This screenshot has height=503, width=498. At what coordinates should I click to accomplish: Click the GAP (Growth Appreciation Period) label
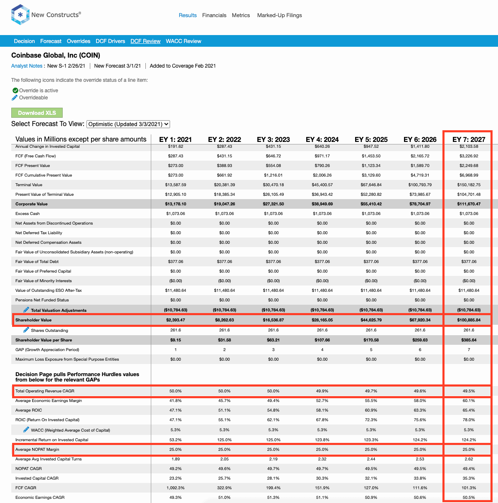coord(47,350)
